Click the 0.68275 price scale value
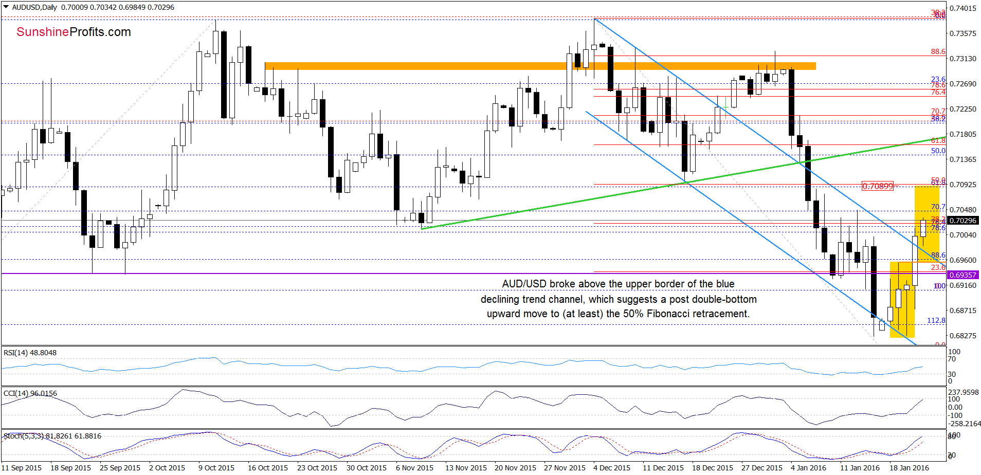Image resolution: width=981 pixels, height=475 pixels. [962, 336]
